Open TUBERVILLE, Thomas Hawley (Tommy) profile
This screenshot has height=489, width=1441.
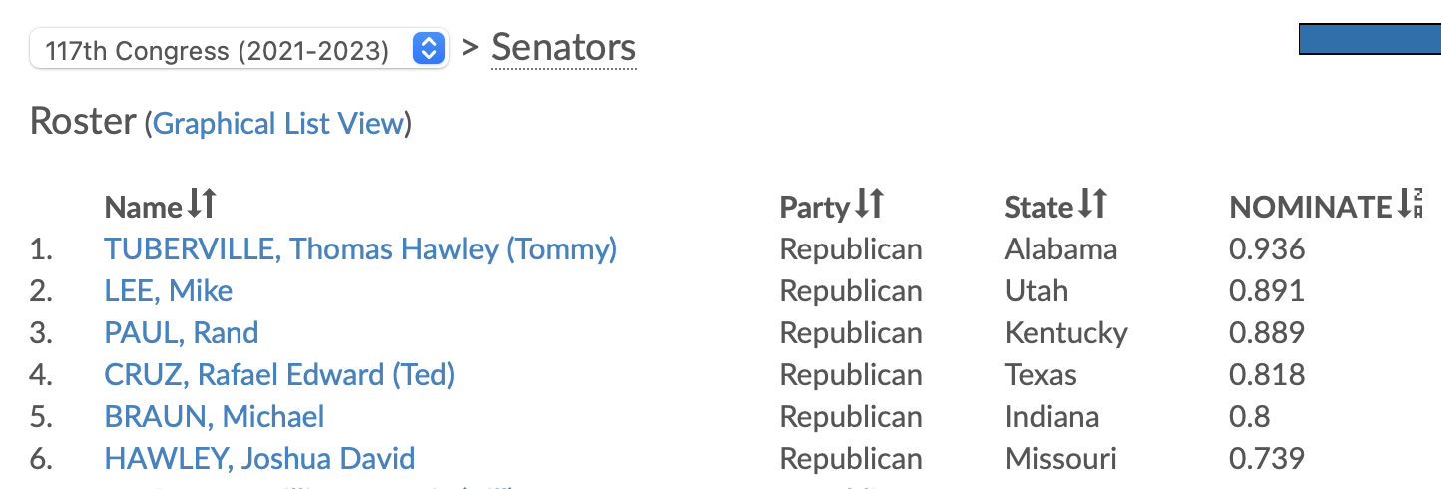click(360, 248)
